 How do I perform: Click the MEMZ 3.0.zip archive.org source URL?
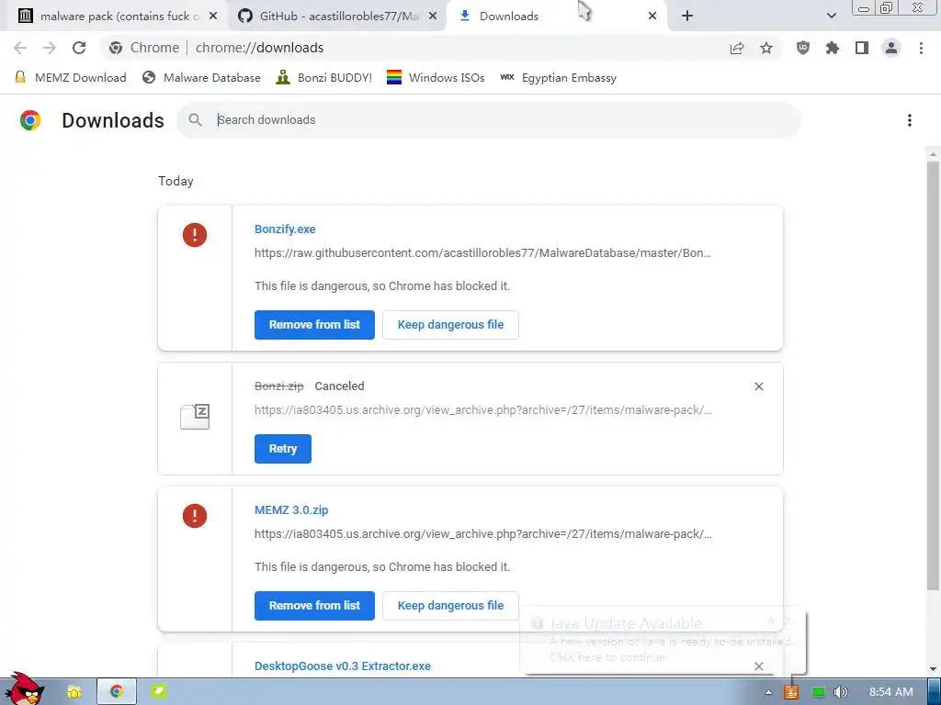(482, 534)
